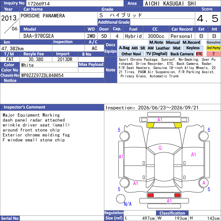Click the score value 4.5
Viewport: 221px width, 221px height.
pyautogui.click(x=208, y=19)
